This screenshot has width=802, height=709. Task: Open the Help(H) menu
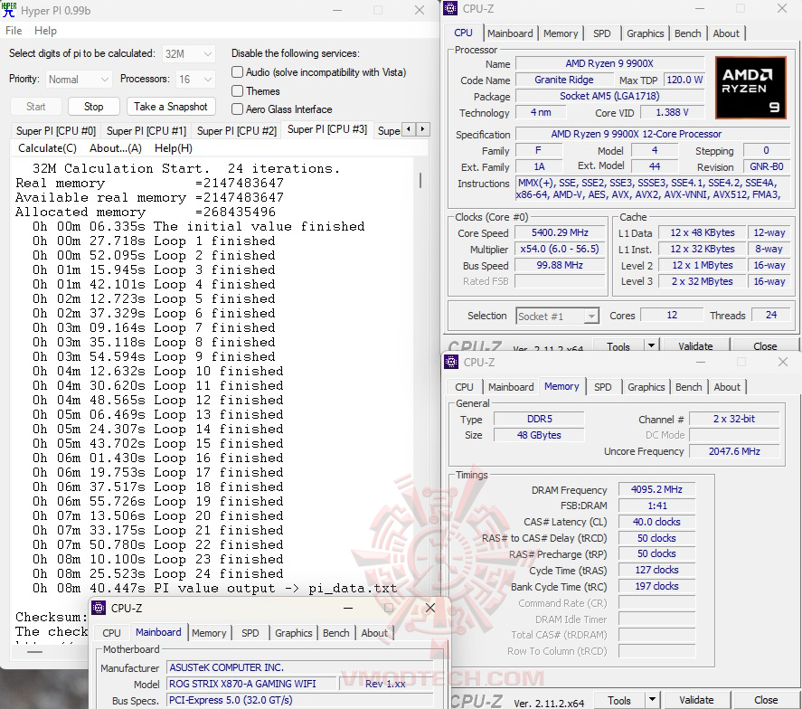[174, 148]
